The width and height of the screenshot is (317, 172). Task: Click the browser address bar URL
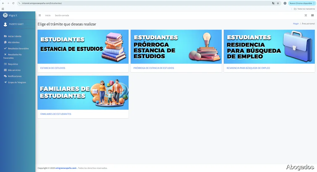[42, 3]
